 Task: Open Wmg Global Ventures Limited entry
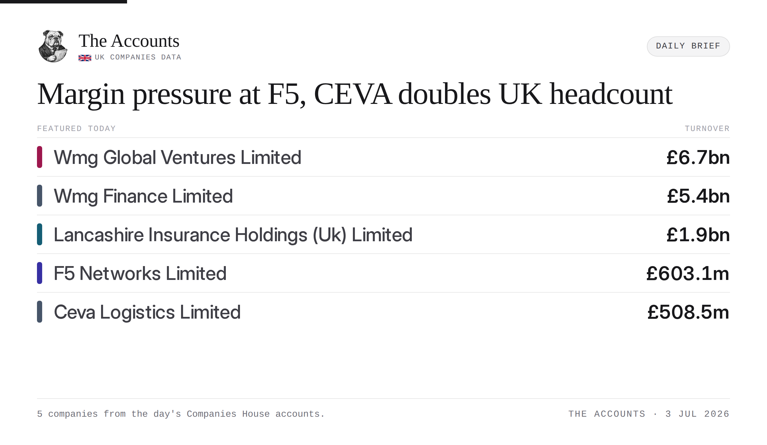[x=383, y=157]
